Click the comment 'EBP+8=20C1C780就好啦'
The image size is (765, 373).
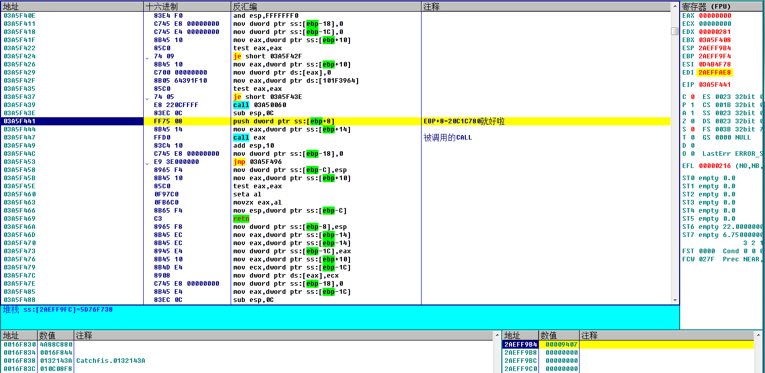pos(464,121)
